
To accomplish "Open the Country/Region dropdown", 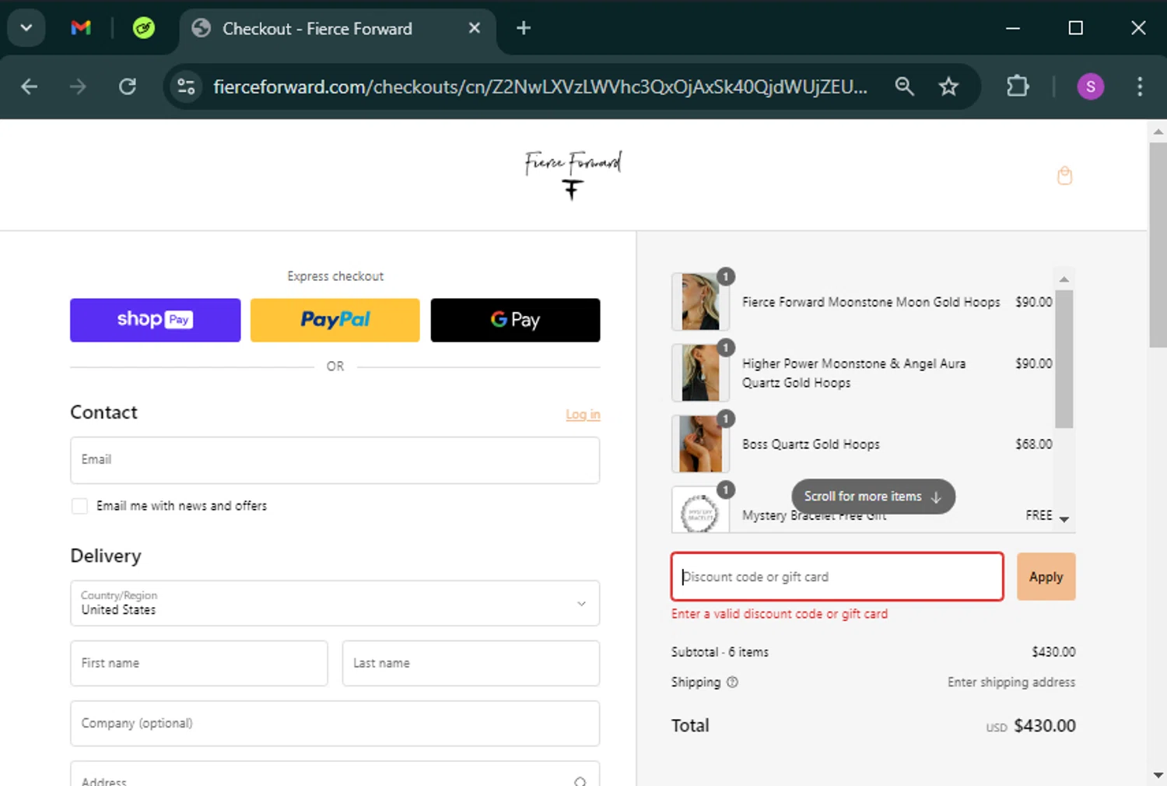I will tap(335, 603).
